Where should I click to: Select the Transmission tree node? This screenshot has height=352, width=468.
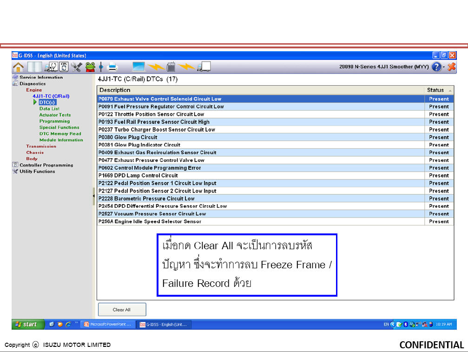pos(41,146)
